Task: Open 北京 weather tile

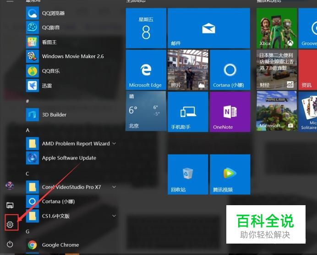Action: 146,111
